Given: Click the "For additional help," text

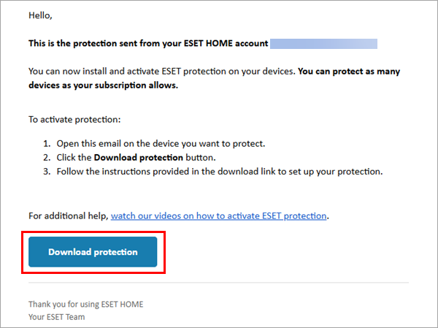Looking at the screenshot, I should click(x=67, y=216).
